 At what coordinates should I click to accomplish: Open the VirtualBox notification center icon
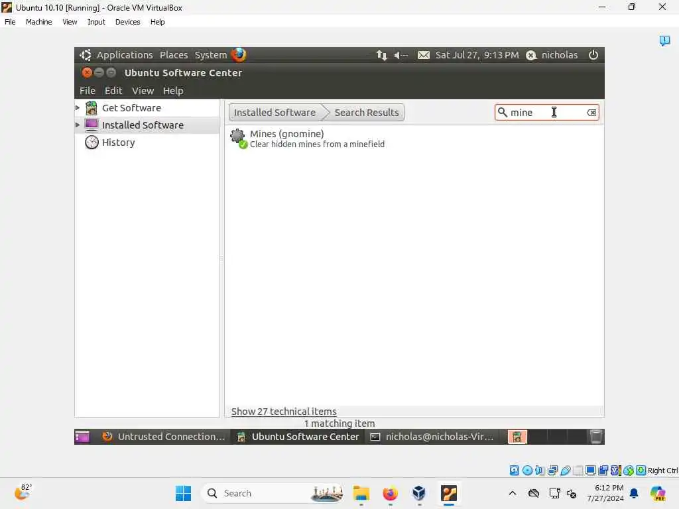(x=664, y=40)
